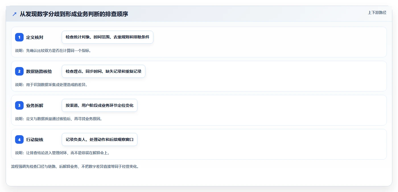
Task: Click the note 定义与数据质量通过核验后，再寻找业务原因
Action: pos(59,119)
